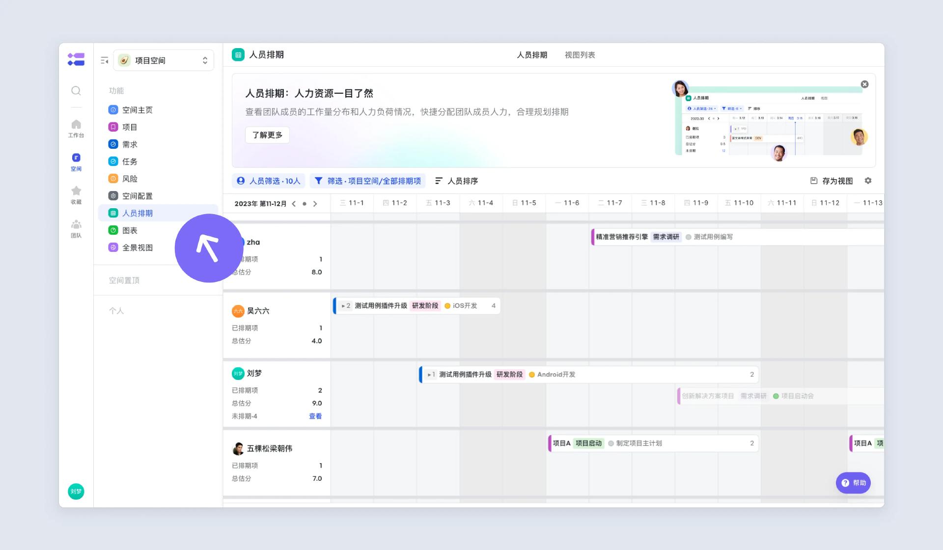Switch to 工作台 in the left rail
Image resolution: width=943 pixels, height=550 pixels.
point(76,129)
